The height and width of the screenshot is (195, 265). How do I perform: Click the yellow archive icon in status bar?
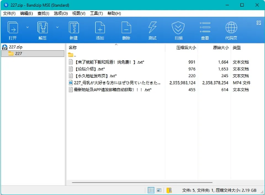[169, 190]
